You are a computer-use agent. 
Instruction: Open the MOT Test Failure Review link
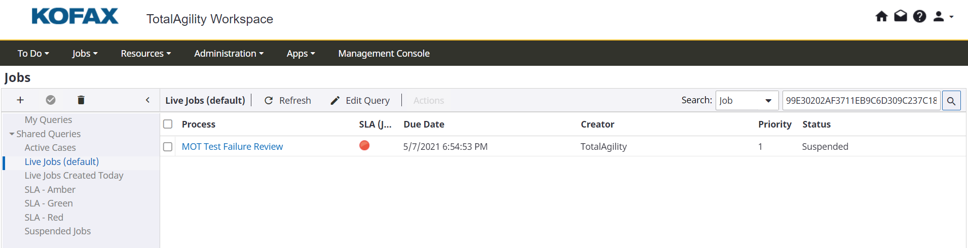tap(232, 147)
